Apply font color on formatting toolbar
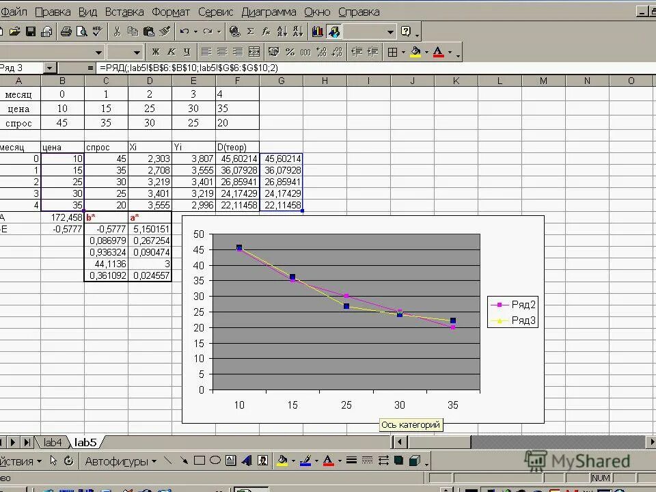Screen dimensions: 656x492 tap(439, 52)
